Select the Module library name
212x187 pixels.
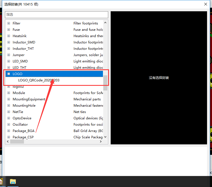point(19,93)
